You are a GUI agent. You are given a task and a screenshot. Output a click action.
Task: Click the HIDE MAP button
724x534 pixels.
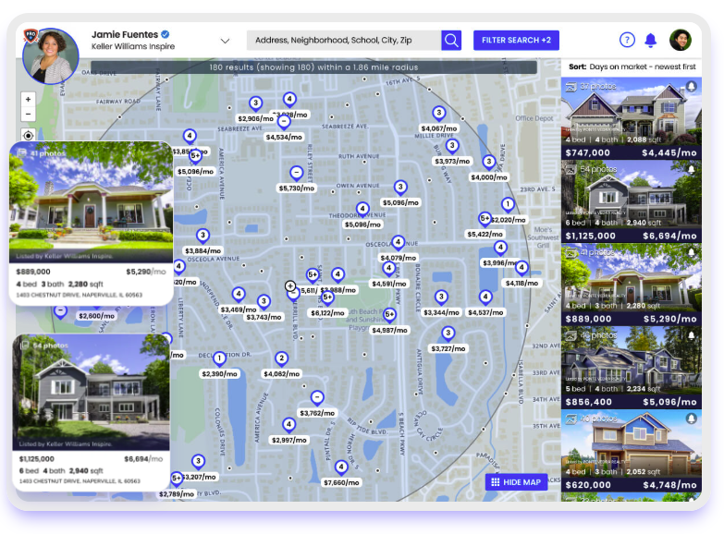click(516, 482)
